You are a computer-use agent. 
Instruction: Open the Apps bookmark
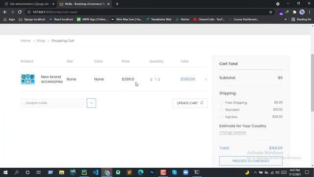[9, 20]
